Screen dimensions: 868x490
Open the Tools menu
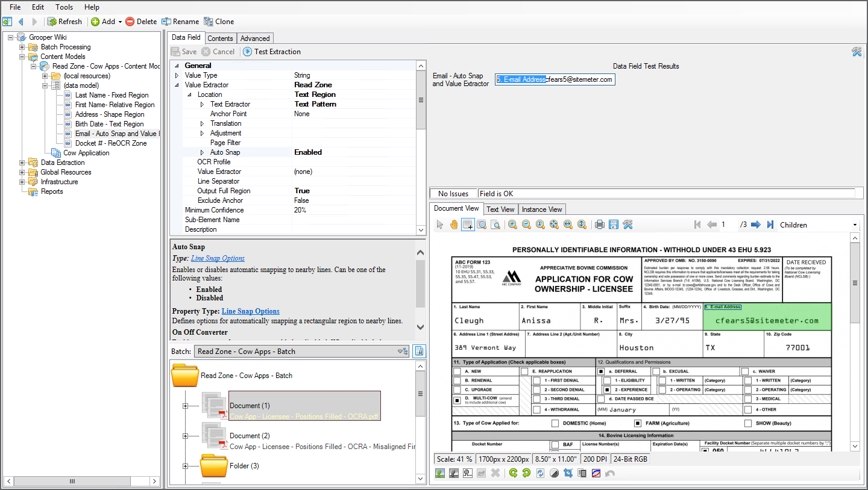point(64,7)
